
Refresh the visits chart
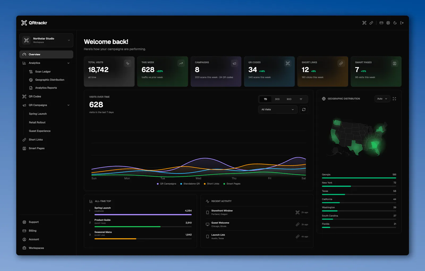tap(304, 110)
